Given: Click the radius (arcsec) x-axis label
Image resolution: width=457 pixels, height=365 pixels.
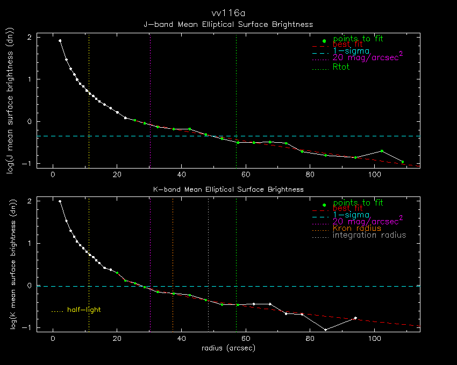Looking at the screenshot, I should (228, 348).
